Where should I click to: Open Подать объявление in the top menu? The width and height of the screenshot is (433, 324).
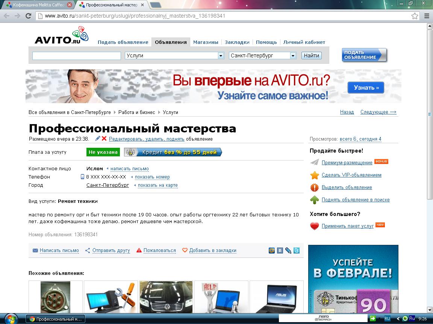pos(123,42)
